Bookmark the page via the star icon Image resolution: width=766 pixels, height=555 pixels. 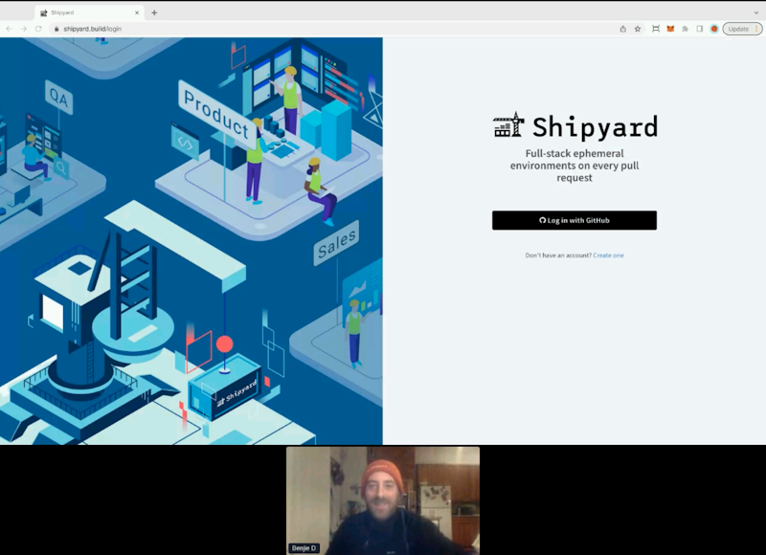pyautogui.click(x=637, y=29)
